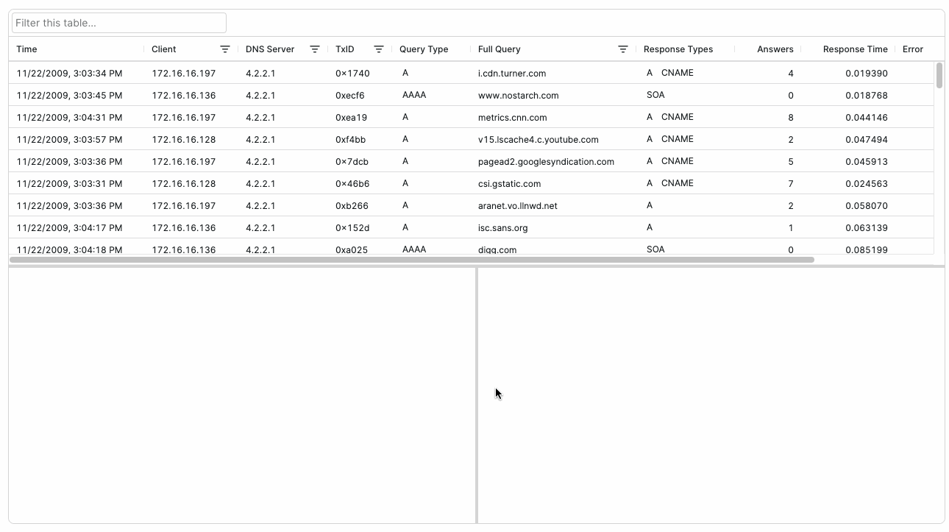Click time cell 11/22/2009, 3:03:31 PM

(x=69, y=184)
